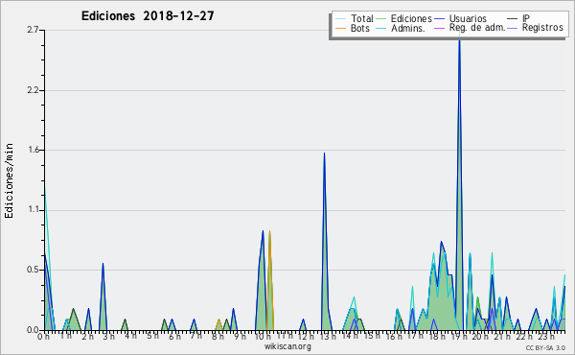Click the '0 h' x-axis label

[x=43, y=337]
